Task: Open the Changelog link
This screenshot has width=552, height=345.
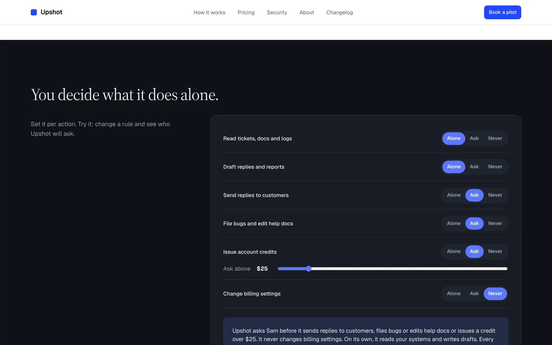Action: [339, 12]
